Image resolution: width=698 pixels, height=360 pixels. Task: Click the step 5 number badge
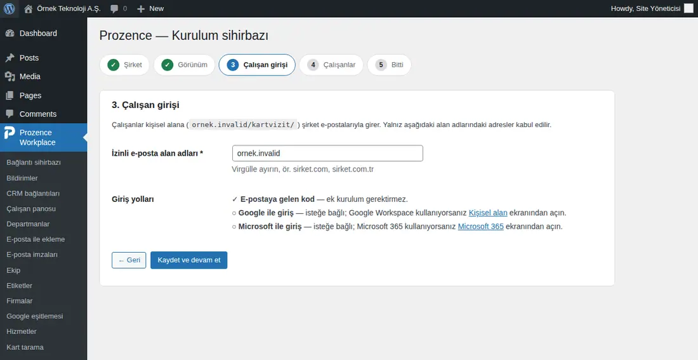tap(381, 65)
